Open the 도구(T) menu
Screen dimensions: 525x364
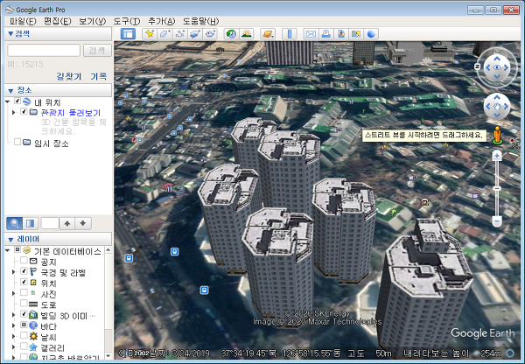(127, 21)
